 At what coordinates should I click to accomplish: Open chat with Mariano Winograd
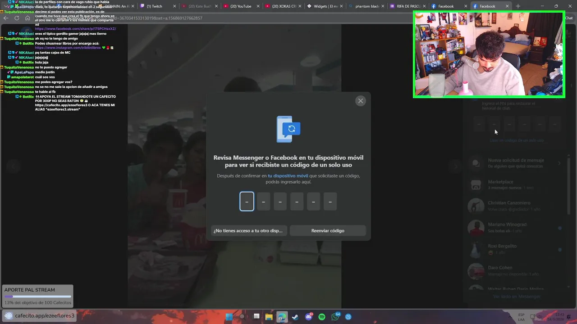(516, 227)
